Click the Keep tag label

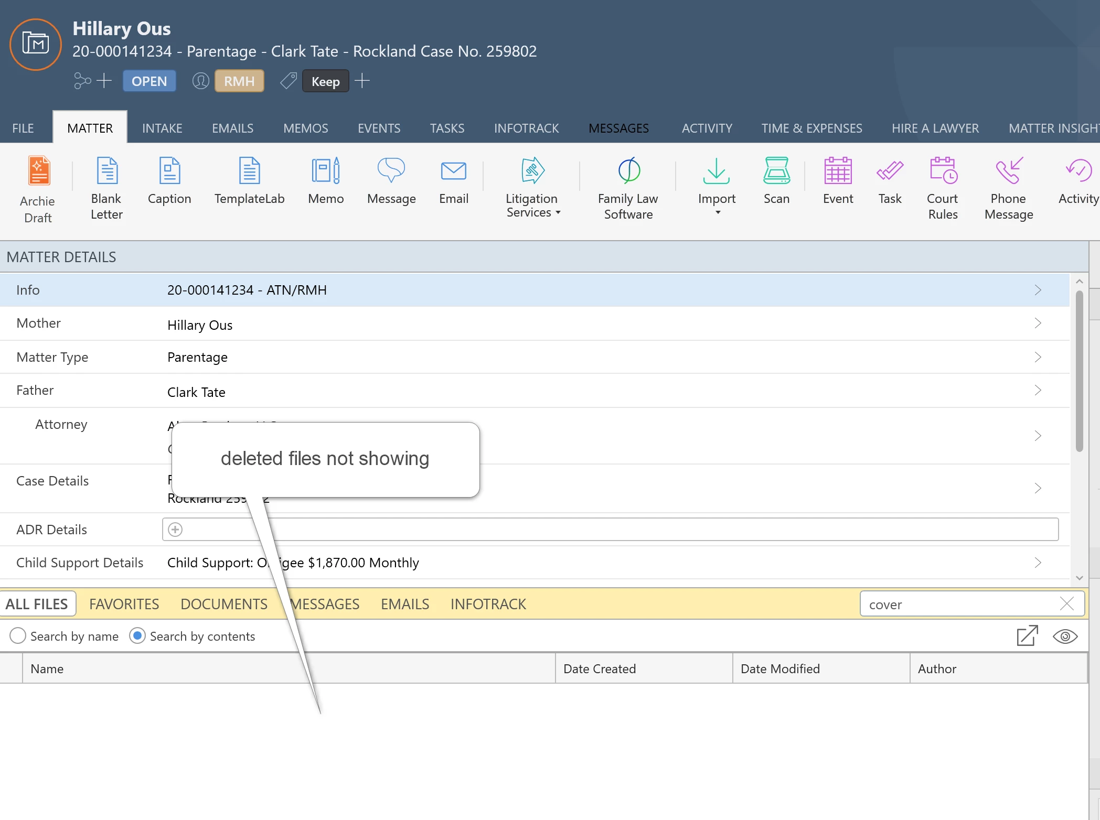click(325, 81)
